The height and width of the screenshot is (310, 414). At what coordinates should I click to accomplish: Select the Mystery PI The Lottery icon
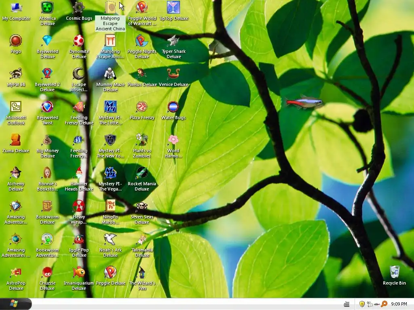pyautogui.click(x=110, y=107)
